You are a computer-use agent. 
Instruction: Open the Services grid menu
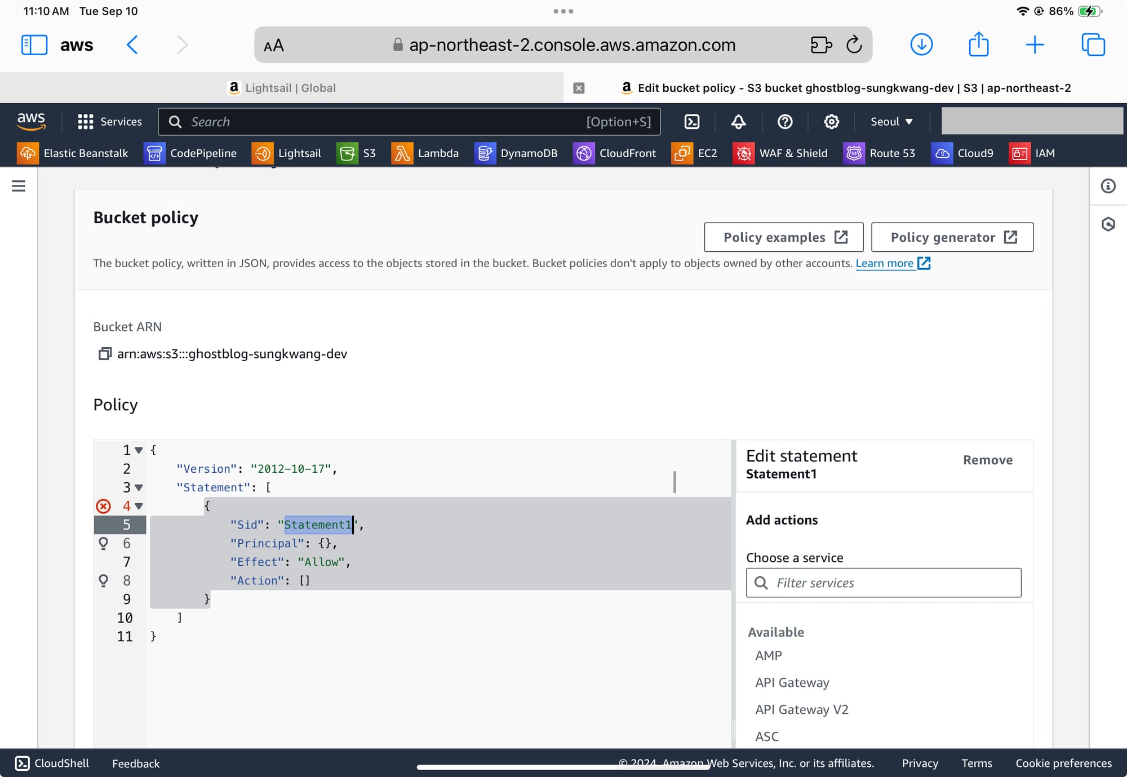click(x=110, y=122)
